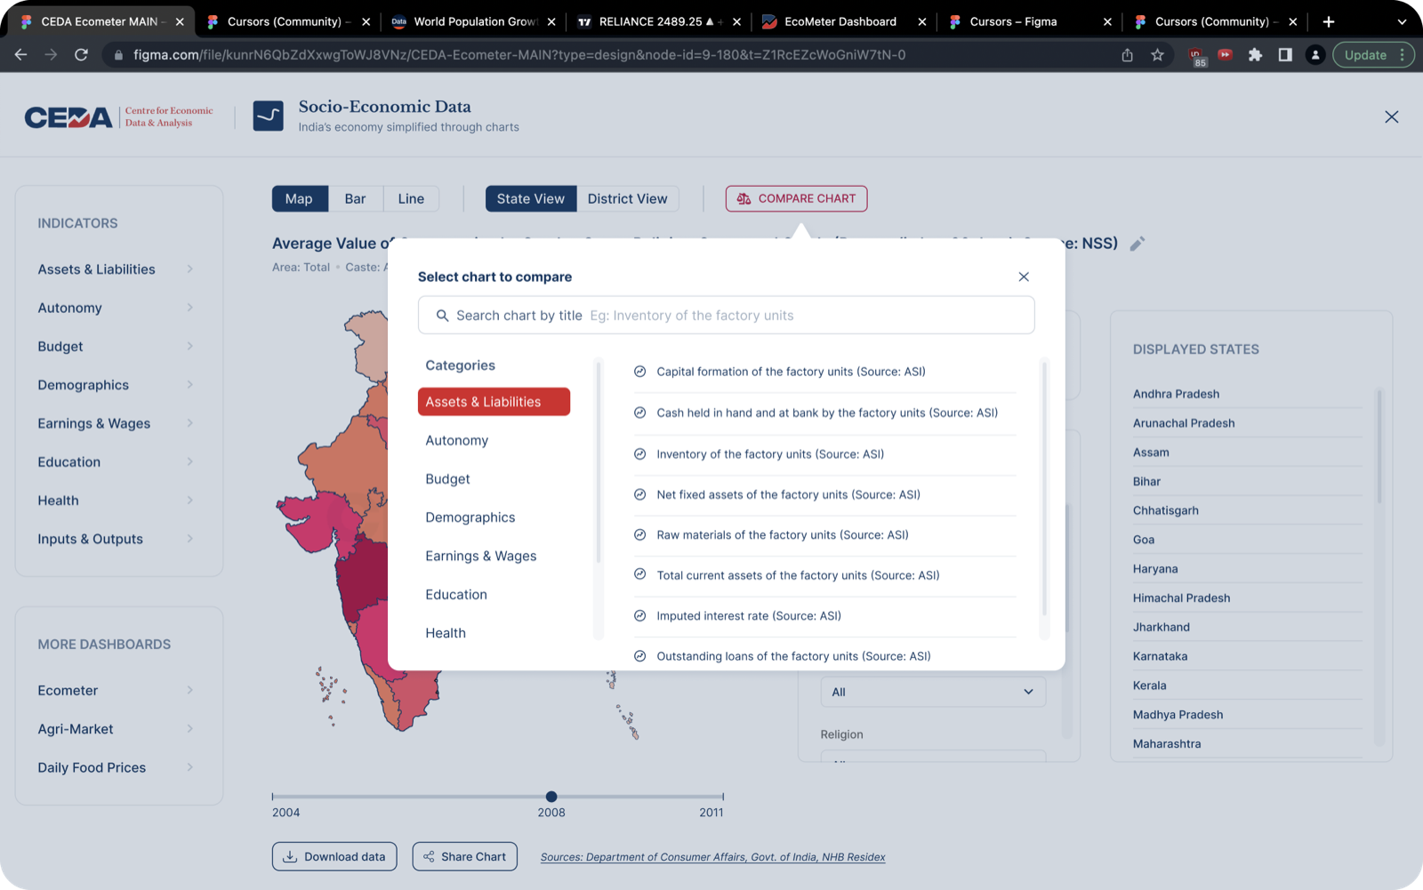The image size is (1423, 890).
Task: Switch to the RELIANCE 2489.25 browser tab
Action: (x=659, y=21)
